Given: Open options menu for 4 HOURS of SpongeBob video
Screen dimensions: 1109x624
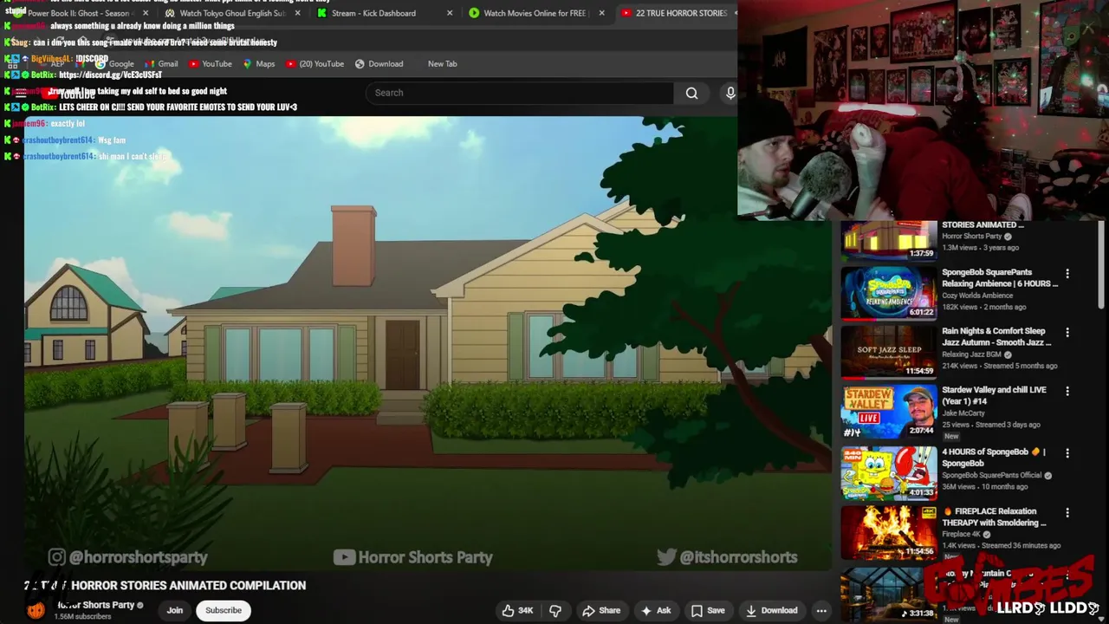Looking at the screenshot, I should click(1067, 452).
